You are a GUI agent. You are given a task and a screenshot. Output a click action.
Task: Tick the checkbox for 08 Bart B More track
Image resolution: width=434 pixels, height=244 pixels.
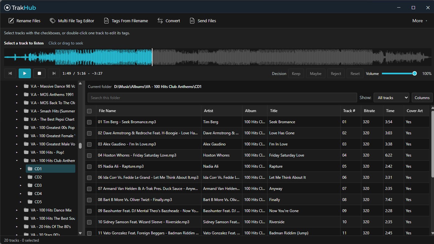click(89, 200)
